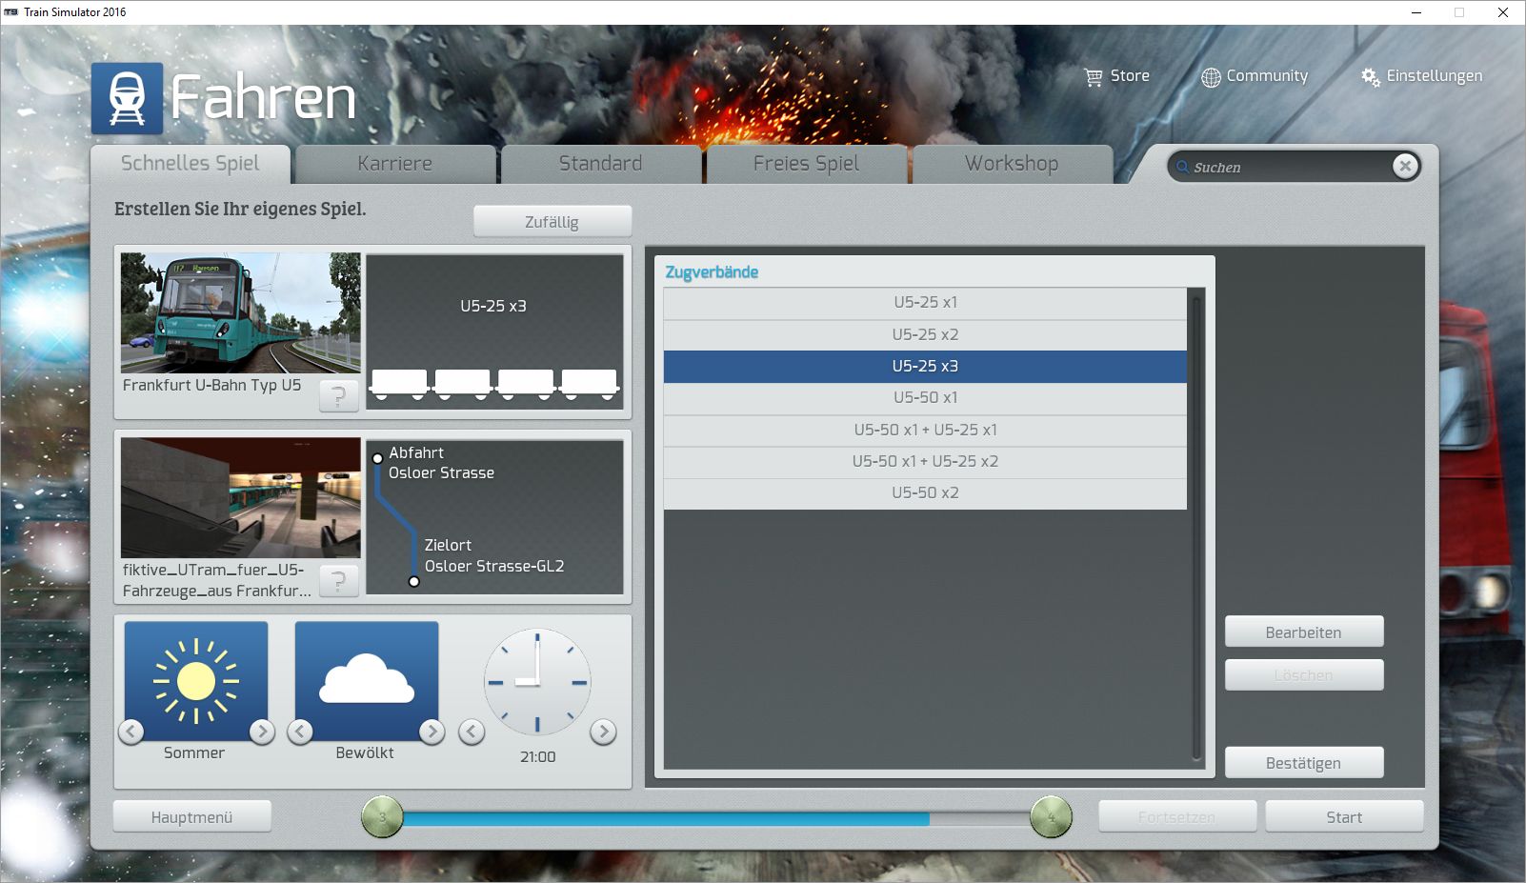Minimize the Train Simulator 2016 window
Viewport: 1526px width, 883px height.
click(1416, 12)
